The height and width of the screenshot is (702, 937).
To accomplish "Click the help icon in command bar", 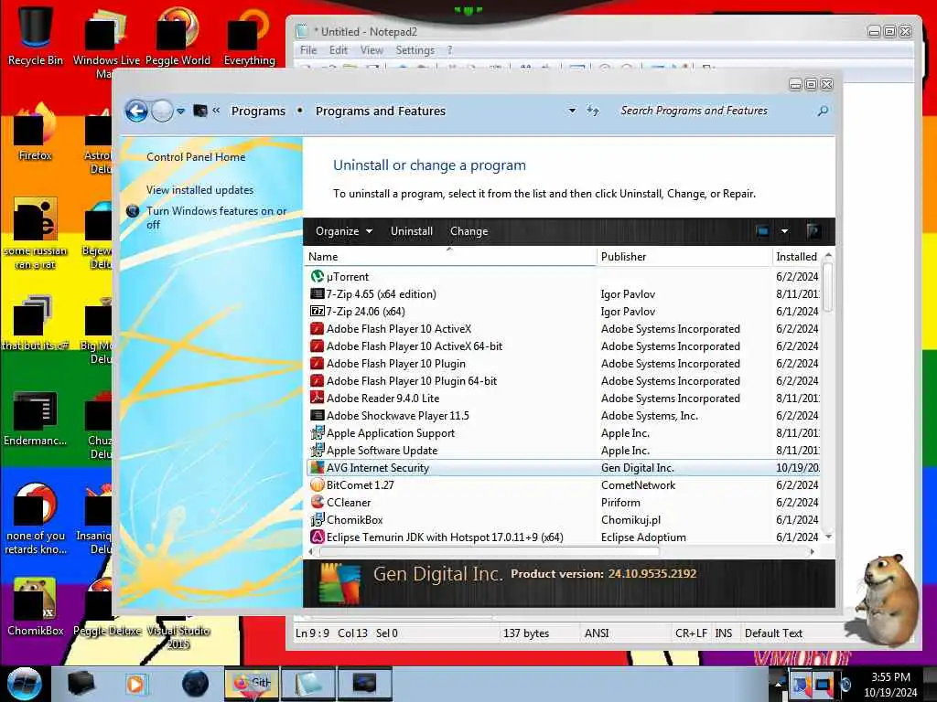I will 813,231.
